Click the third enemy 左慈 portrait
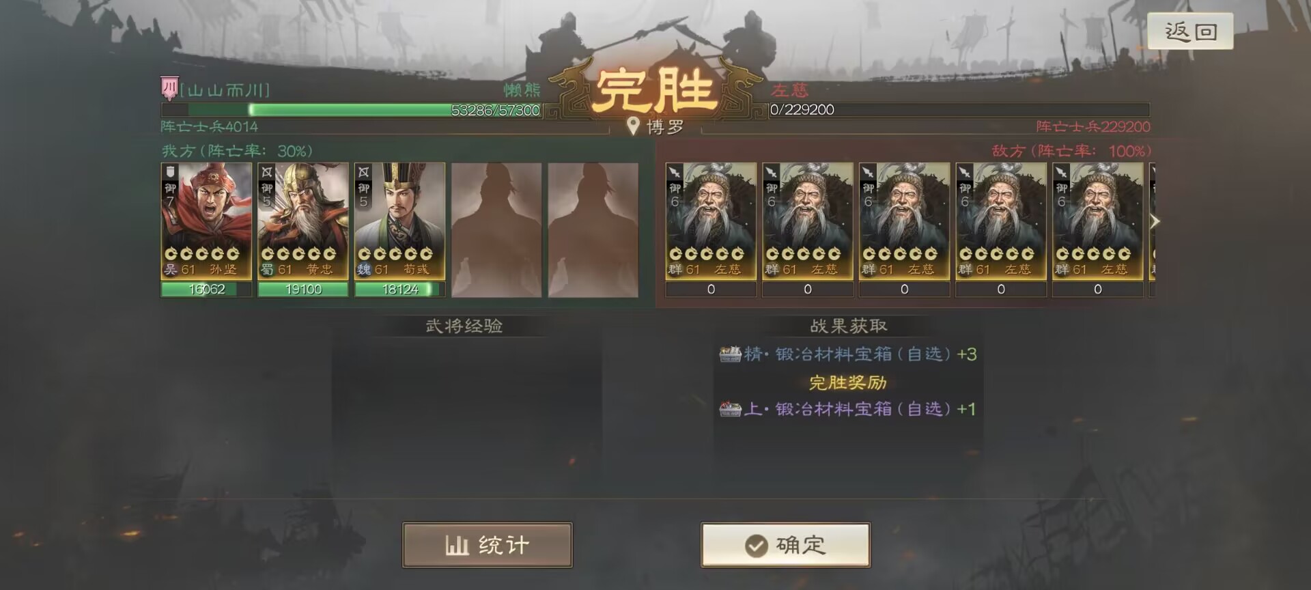The height and width of the screenshot is (590, 1311). tap(904, 221)
